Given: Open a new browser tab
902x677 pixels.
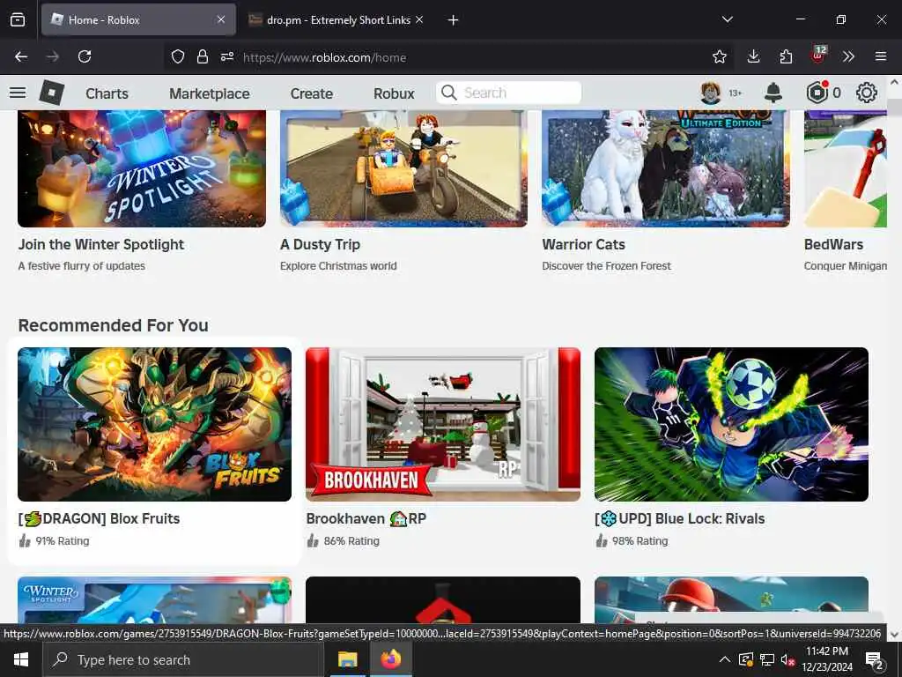Looking at the screenshot, I should click(454, 20).
